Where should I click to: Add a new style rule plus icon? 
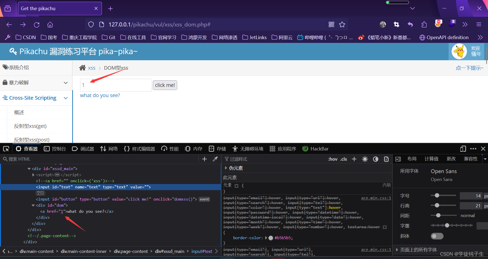click(354, 159)
